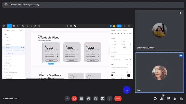Open meeting details info icon
Screen dimensions: 186x104
pos(155,99)
